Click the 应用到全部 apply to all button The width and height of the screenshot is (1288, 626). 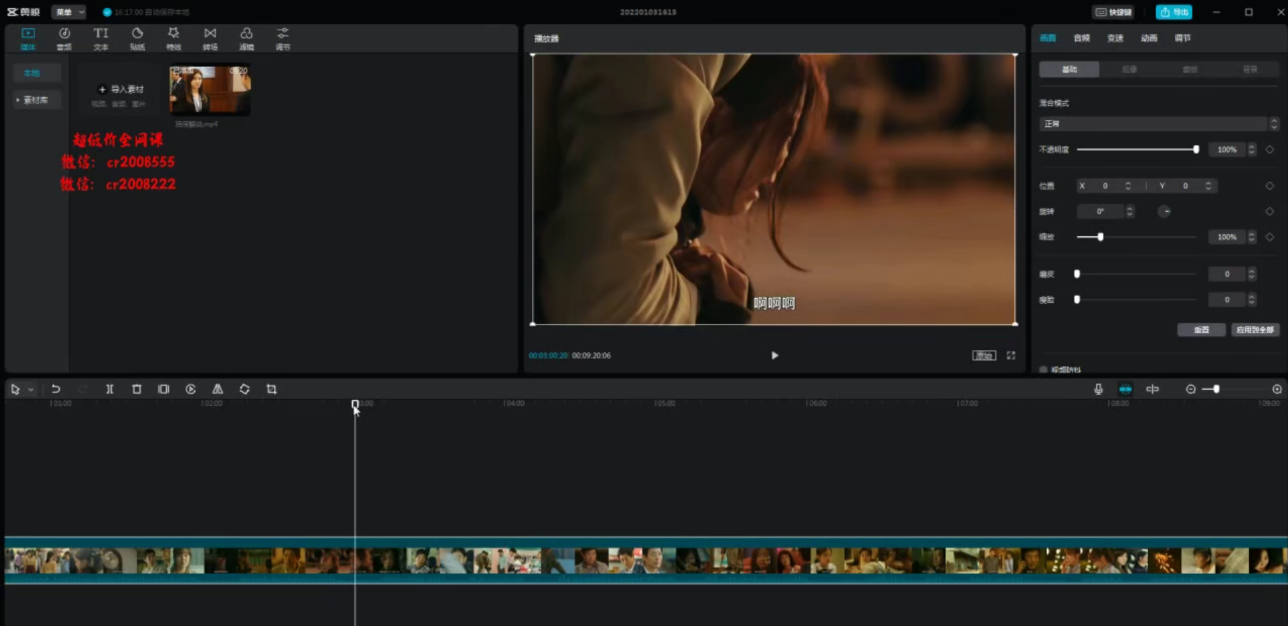click(x=1255, y=330)
